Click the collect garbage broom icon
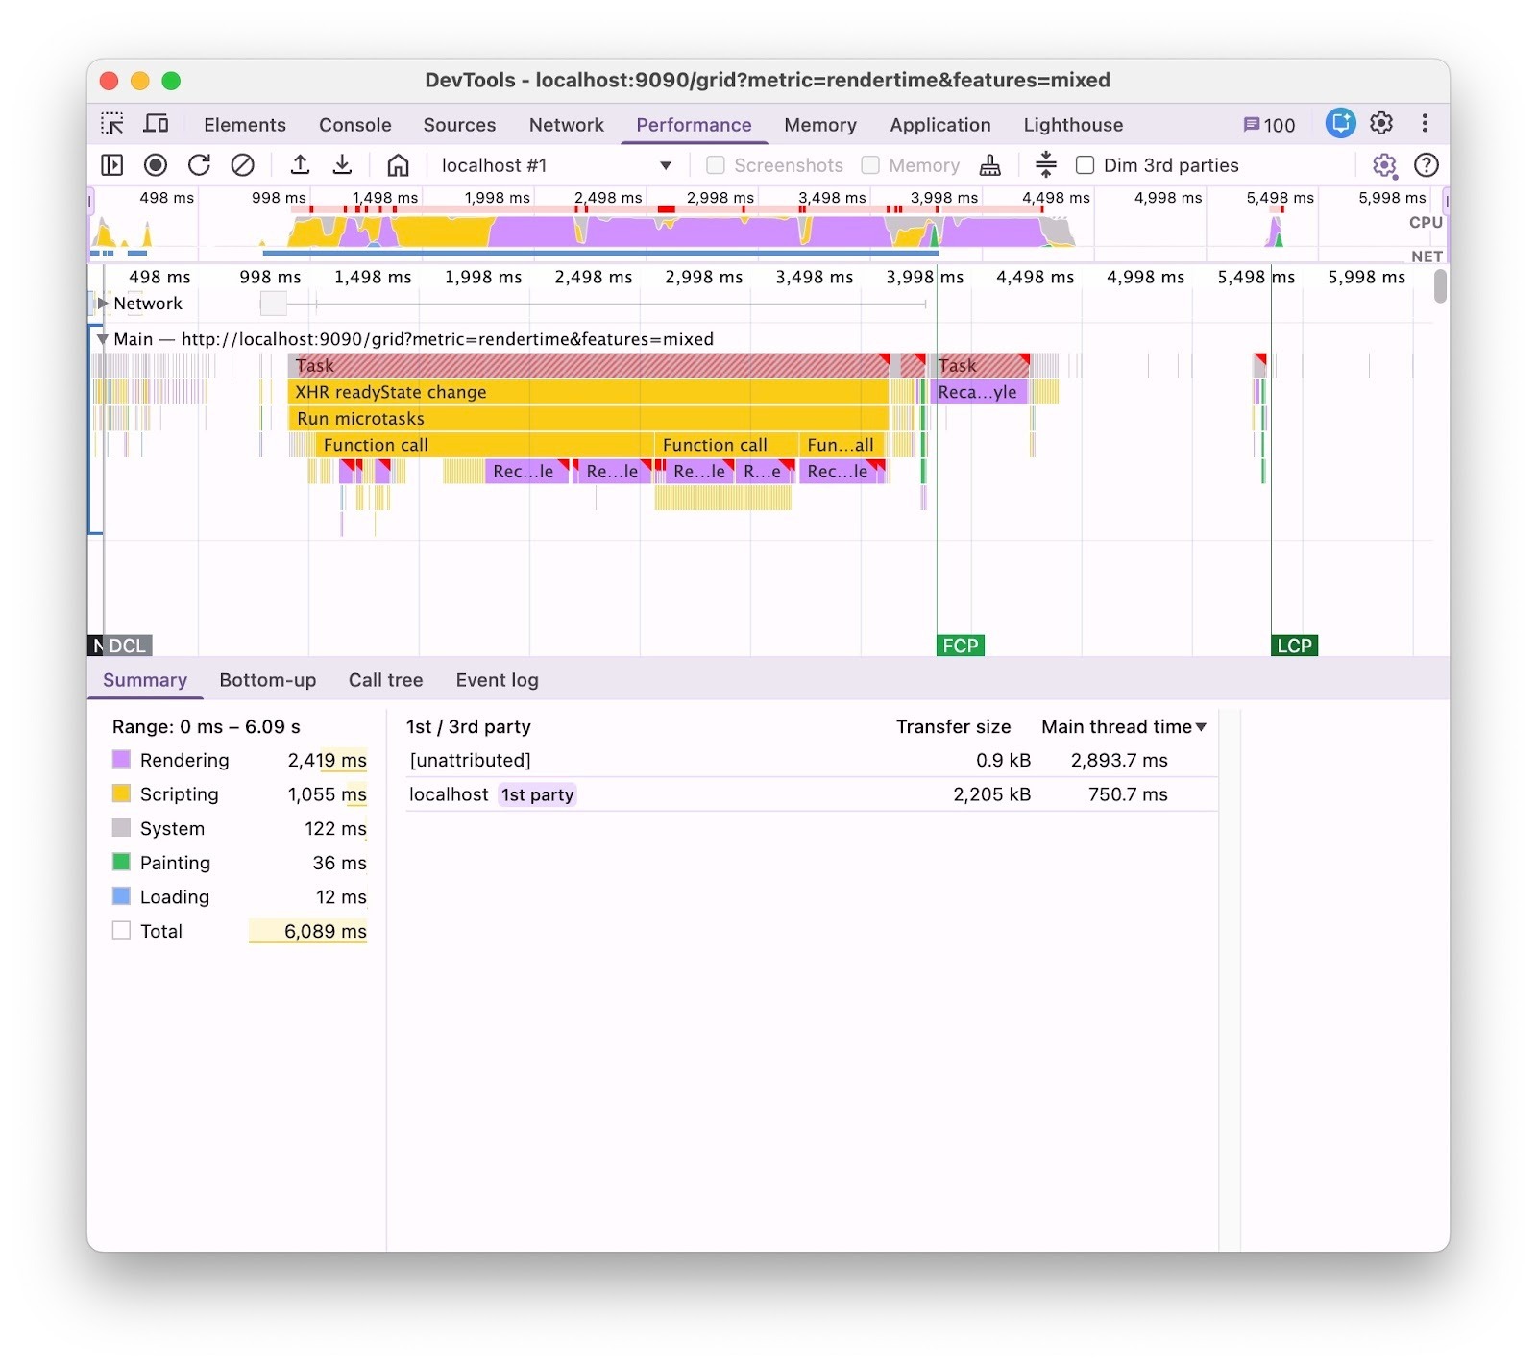The width and height of the screenshot is (1537, 1367). [989, 165]
